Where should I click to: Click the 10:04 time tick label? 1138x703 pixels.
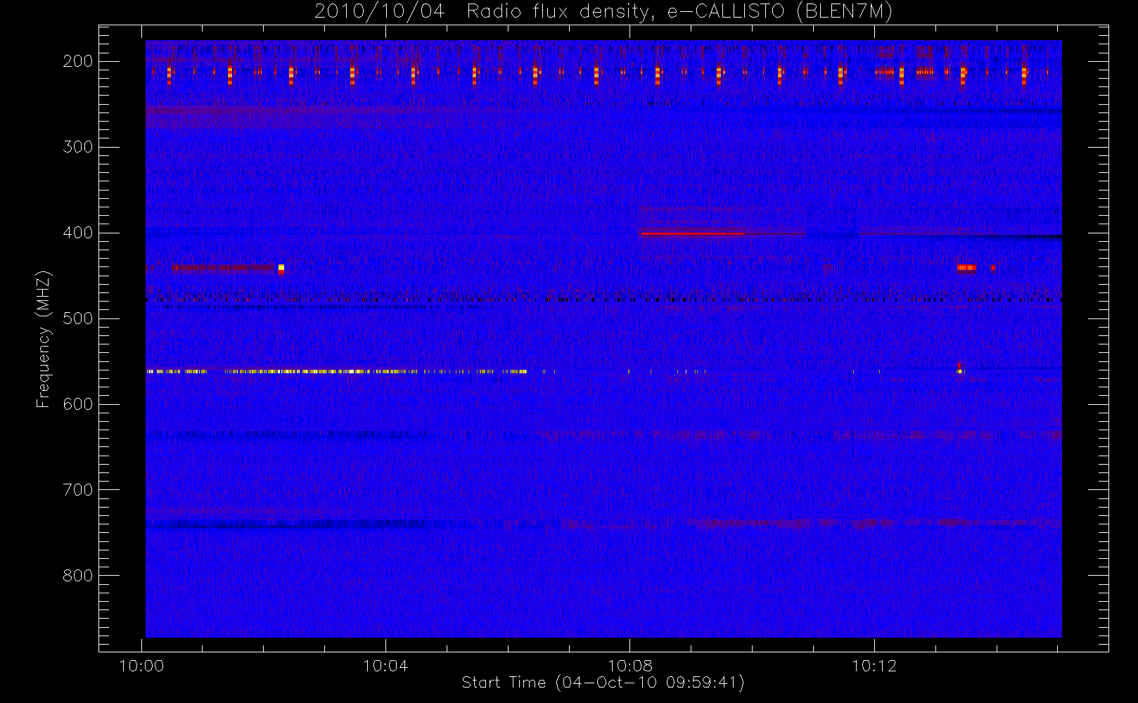(385, 666)
